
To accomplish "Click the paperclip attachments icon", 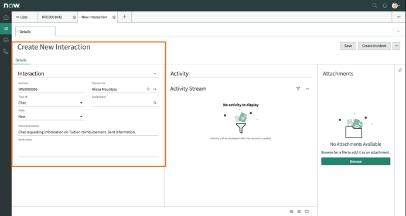I will 400,70.
